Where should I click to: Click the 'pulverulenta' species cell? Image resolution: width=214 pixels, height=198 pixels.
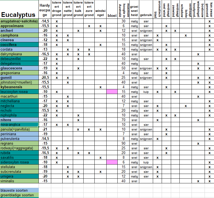(19, 139)
